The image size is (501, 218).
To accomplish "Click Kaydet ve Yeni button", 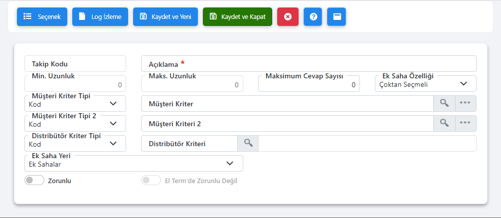I will (x=166, y=16).
